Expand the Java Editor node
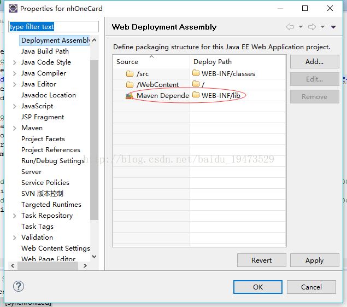Image resolution: width=347 pixels, height=307 pixels. (15, 84)
